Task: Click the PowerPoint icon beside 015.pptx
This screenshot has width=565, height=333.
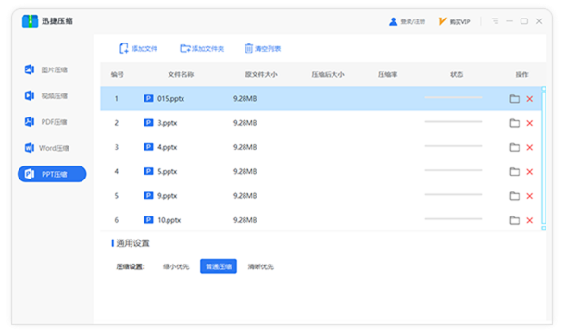Action: pyautogui.click(x=148, y=98)
